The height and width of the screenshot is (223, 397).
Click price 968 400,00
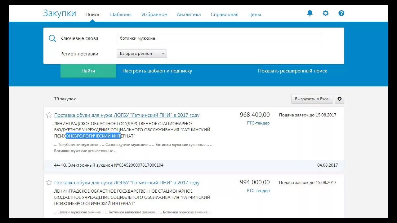255,115
